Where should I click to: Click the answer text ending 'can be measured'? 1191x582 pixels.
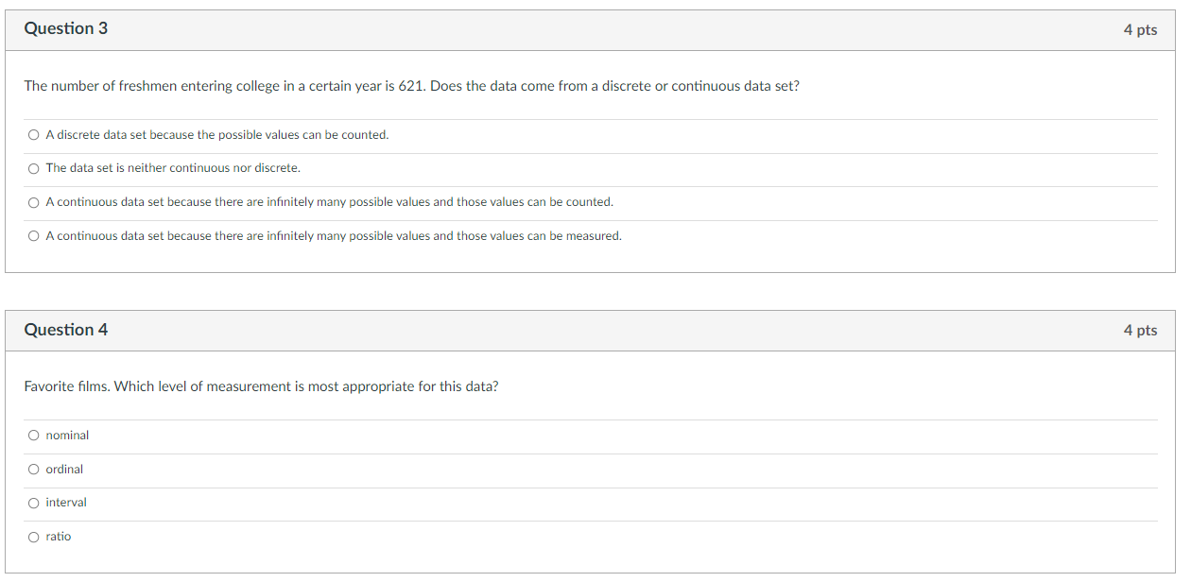(x=334, y=236)
